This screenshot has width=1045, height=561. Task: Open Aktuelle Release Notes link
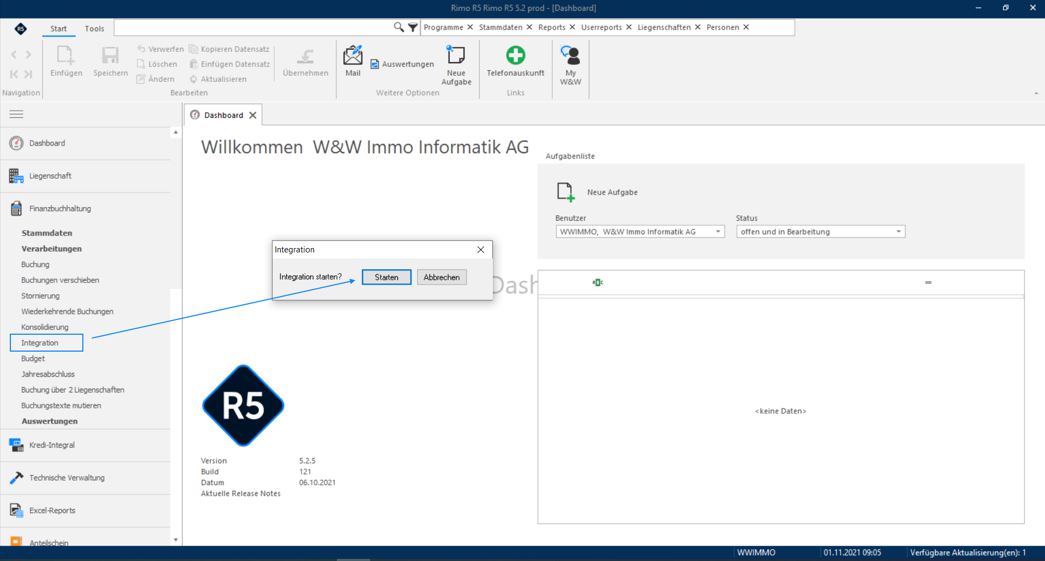pyautogui.click(x=240, y=493)
